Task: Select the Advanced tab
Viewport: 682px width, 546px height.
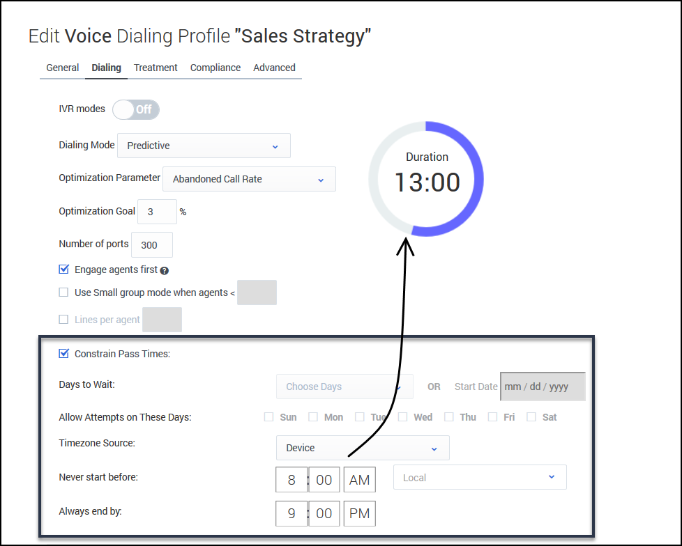Action: [274, 68]
